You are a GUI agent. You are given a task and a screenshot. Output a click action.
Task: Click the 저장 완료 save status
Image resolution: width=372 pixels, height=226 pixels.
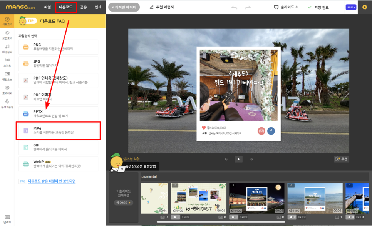[318, 7]
